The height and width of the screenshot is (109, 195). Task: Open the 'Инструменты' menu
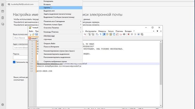[91, 31]
